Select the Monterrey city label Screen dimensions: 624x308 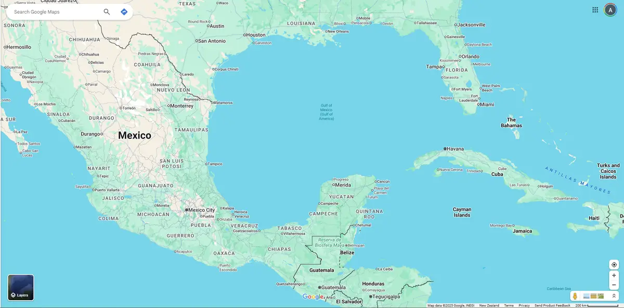(x=182, y=106)
